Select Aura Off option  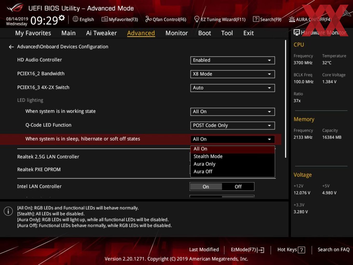232,171
